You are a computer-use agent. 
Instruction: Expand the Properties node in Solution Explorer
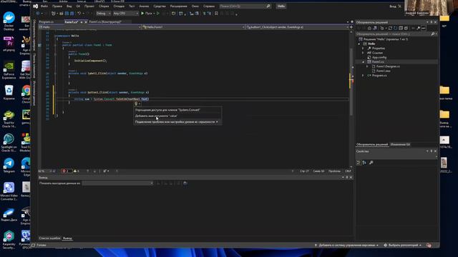point(363,49)
